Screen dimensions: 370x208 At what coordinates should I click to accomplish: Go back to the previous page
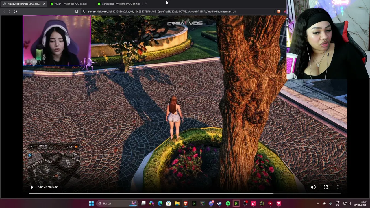[x=4, y=12]
